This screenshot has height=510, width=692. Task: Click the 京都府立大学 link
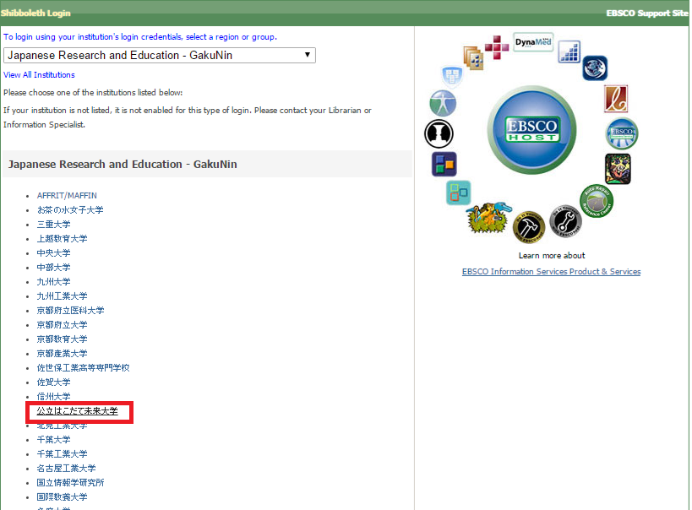(63, 325)
